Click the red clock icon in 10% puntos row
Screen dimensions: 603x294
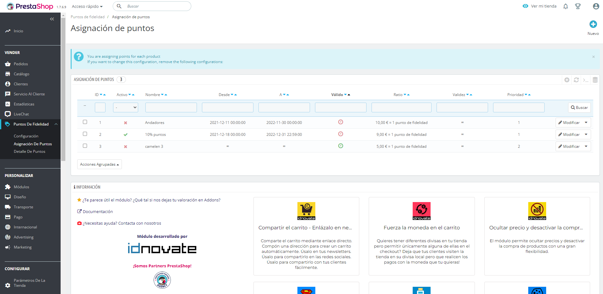point(341,134)
